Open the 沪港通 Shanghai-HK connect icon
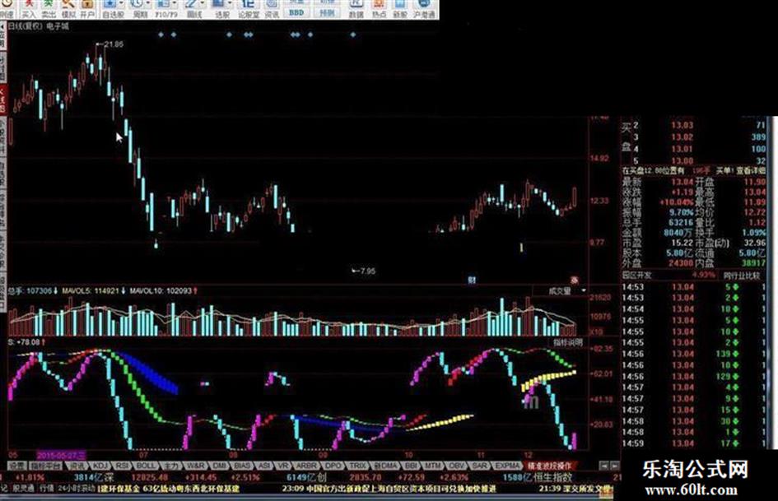The height and width of the screenshot is (501, 778). 424,8
